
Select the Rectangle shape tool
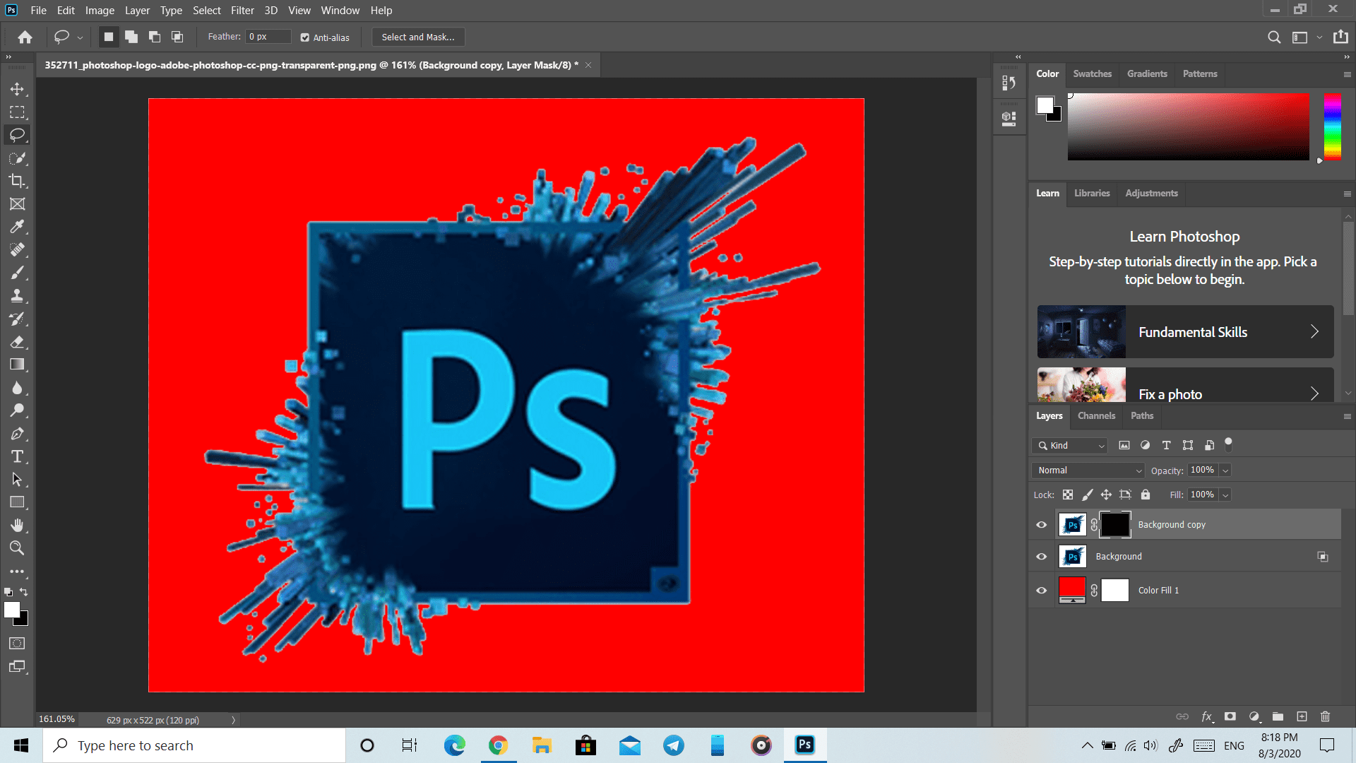tap(17, 502)
